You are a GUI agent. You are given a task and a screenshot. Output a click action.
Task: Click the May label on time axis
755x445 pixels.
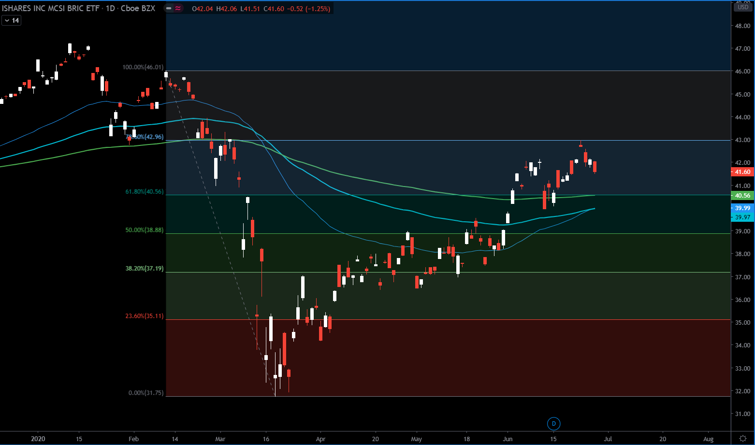416,439
